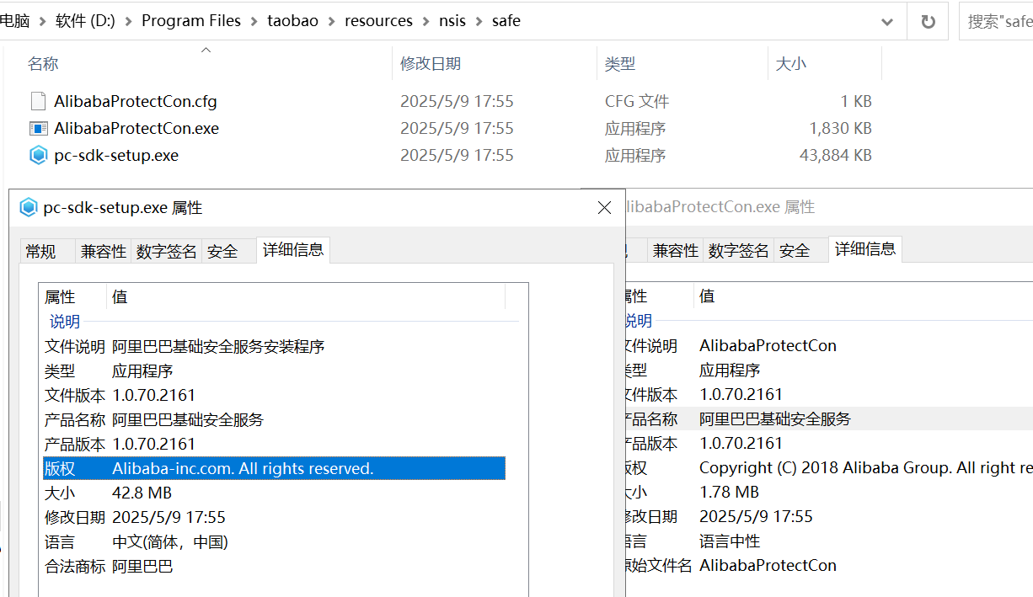Expand the address bar history dropdown chevron
Screen dimensions: 1033x597
[886, 20]
